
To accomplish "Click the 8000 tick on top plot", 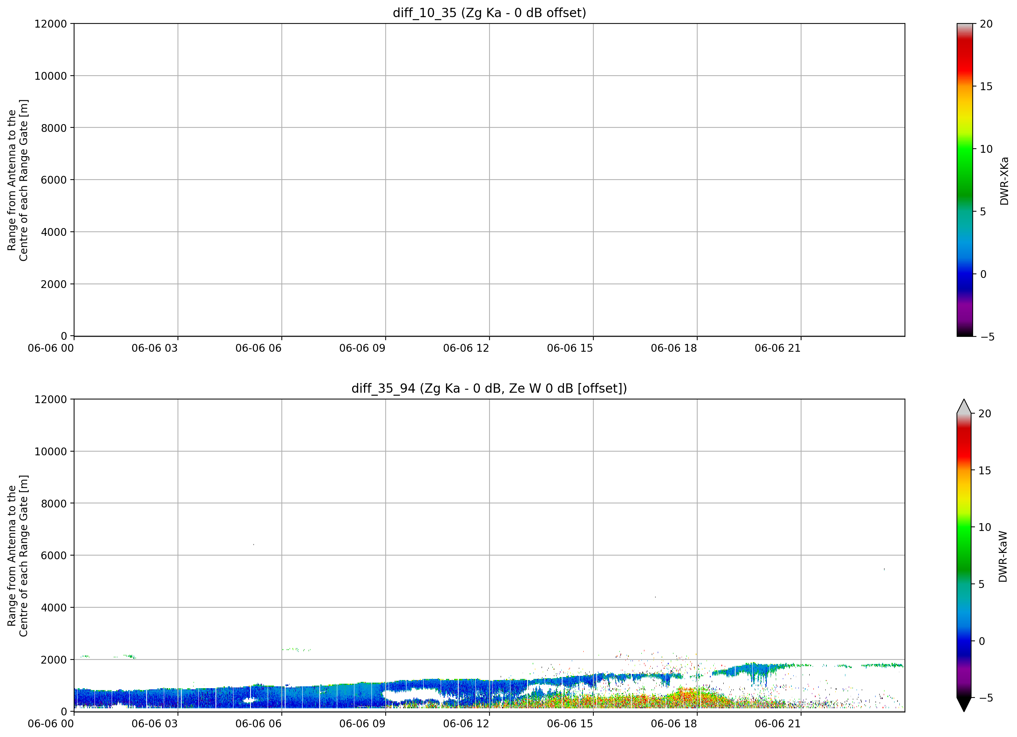I will (54, 128).
